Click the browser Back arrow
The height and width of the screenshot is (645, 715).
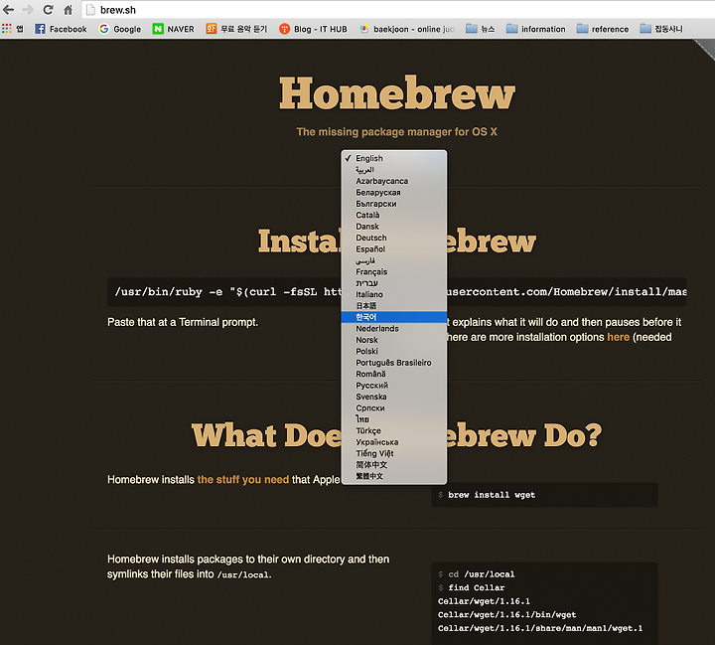click(x=9, y=10)
